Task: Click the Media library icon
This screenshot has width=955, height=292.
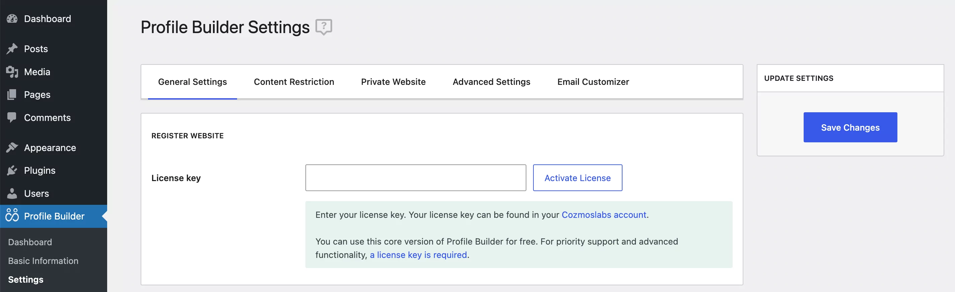Action: [x=12, y=72]
